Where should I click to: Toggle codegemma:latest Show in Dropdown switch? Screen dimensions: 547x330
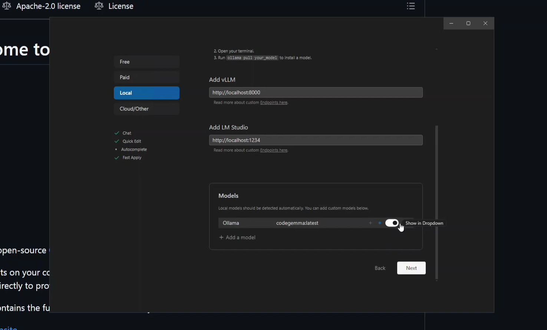(x=392, y=223)
